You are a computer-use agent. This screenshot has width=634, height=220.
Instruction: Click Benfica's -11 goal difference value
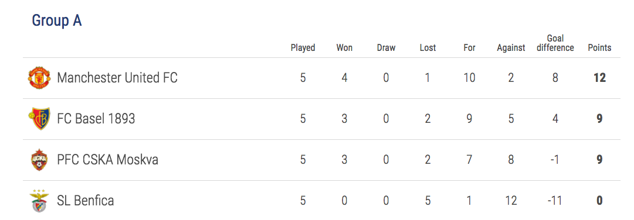pyautogui.click(x=555, y=200)
